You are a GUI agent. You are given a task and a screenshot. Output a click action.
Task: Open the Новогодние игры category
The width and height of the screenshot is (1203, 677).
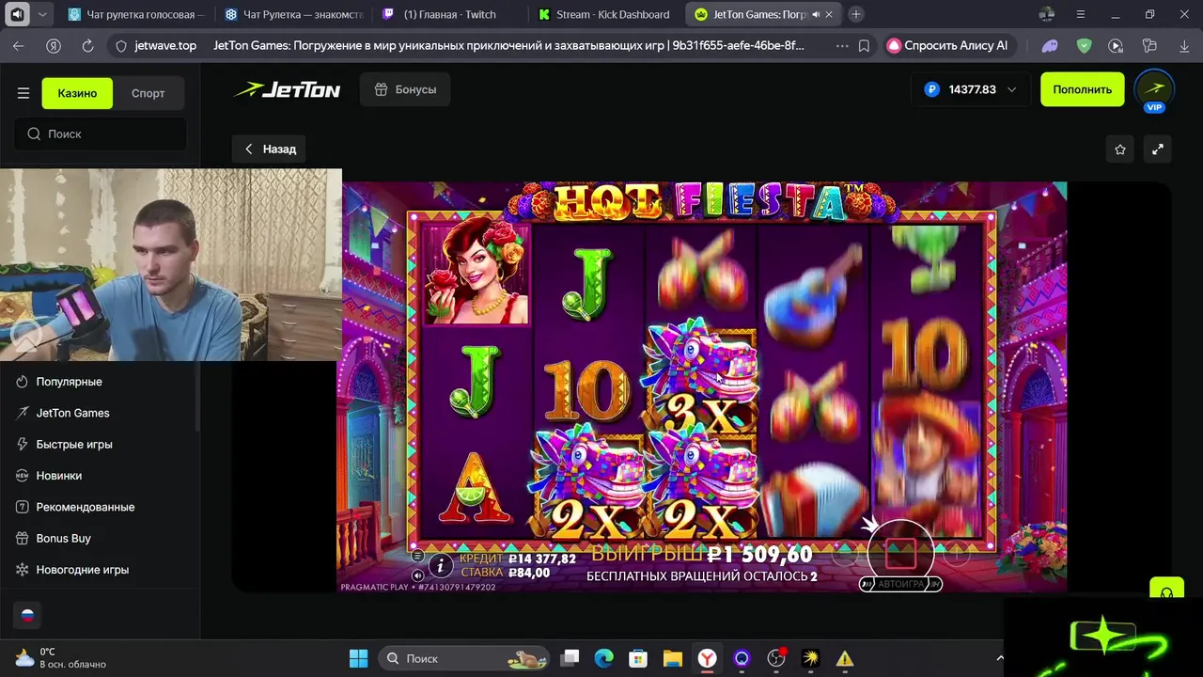pos(82,570)
